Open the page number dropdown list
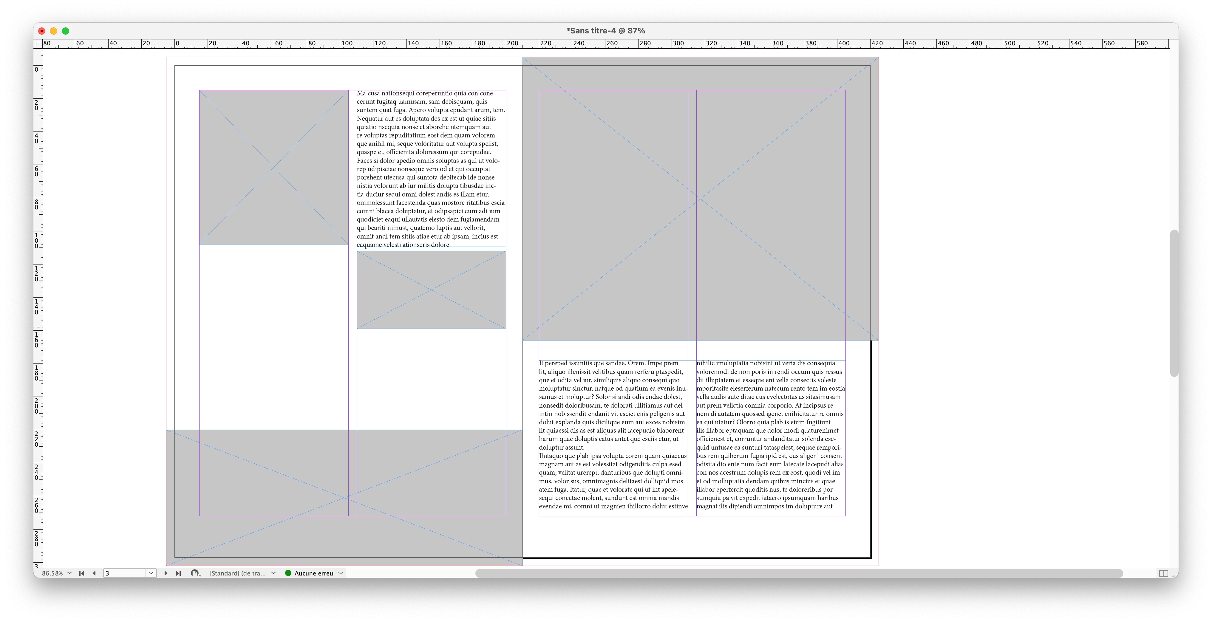 [151, 573]
